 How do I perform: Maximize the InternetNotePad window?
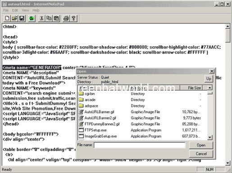coord(222,4)
